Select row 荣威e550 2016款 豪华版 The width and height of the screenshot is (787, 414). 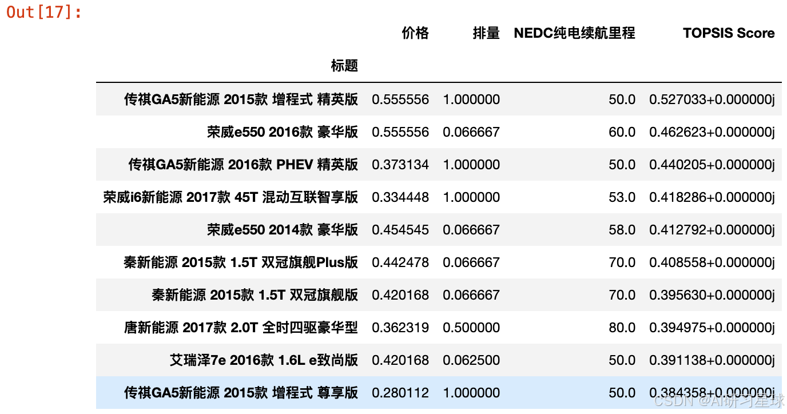point(439,132)
